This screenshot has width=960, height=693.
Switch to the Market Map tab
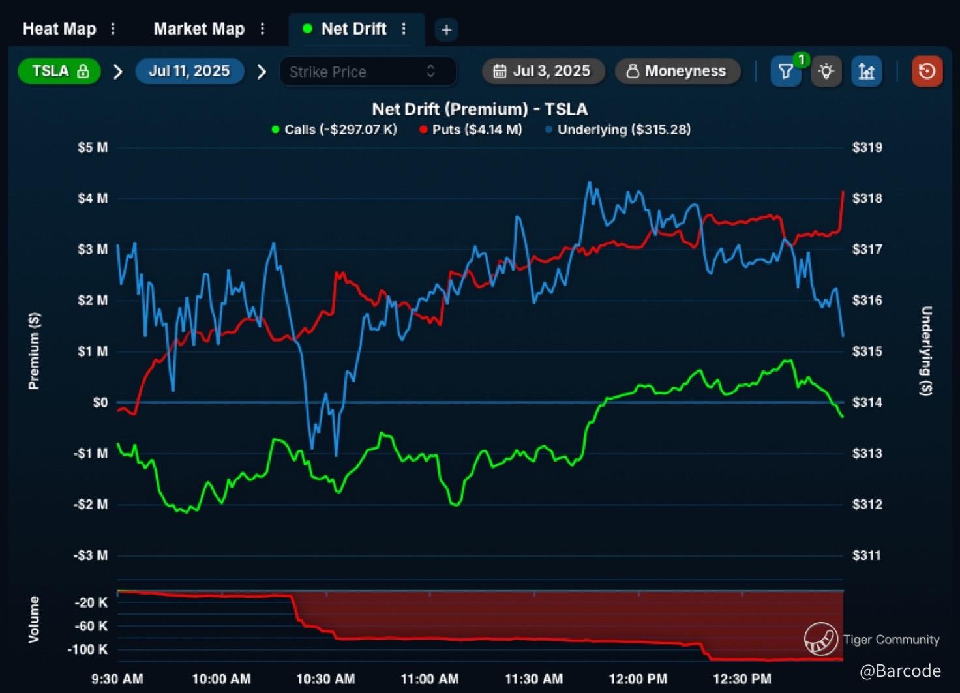[199, 29]
